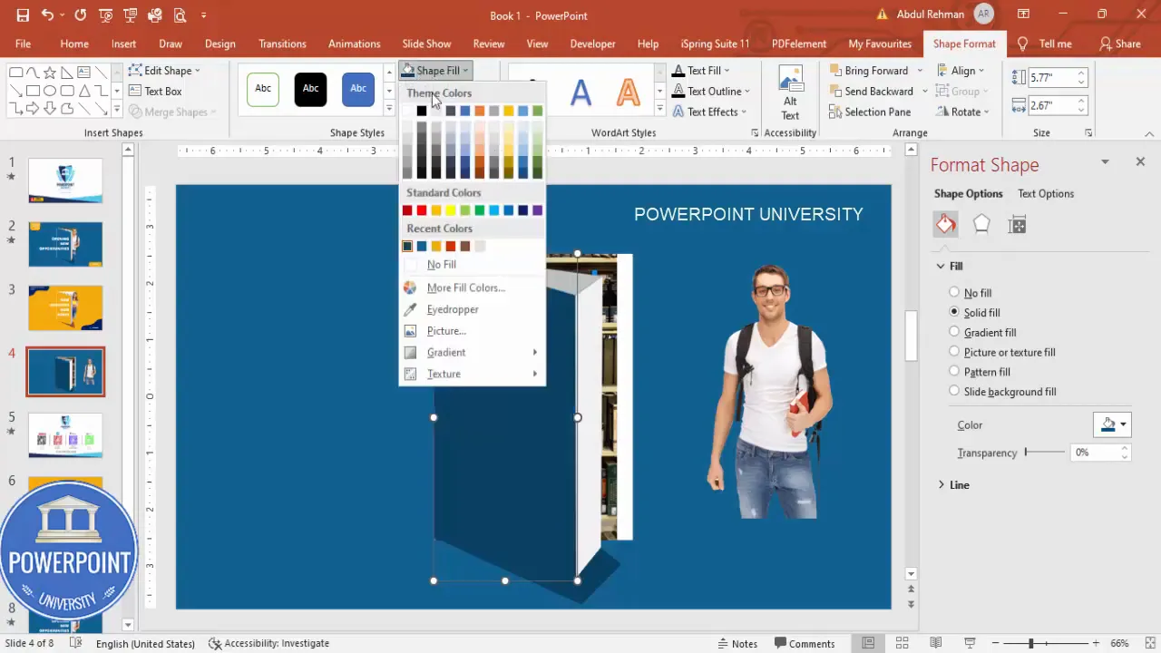Select No Fill in dropdown menu
The height and width of the screenshot is (653, 1161).
pos(472,265)
